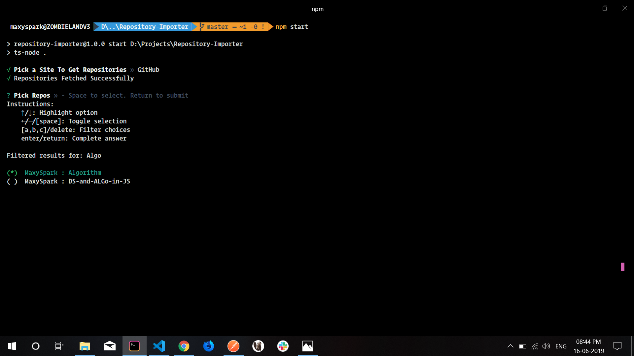The height and width of the screenshot is (356, 634).
Task: Open the terminal hamburger menu
Action: pos(10,8)
